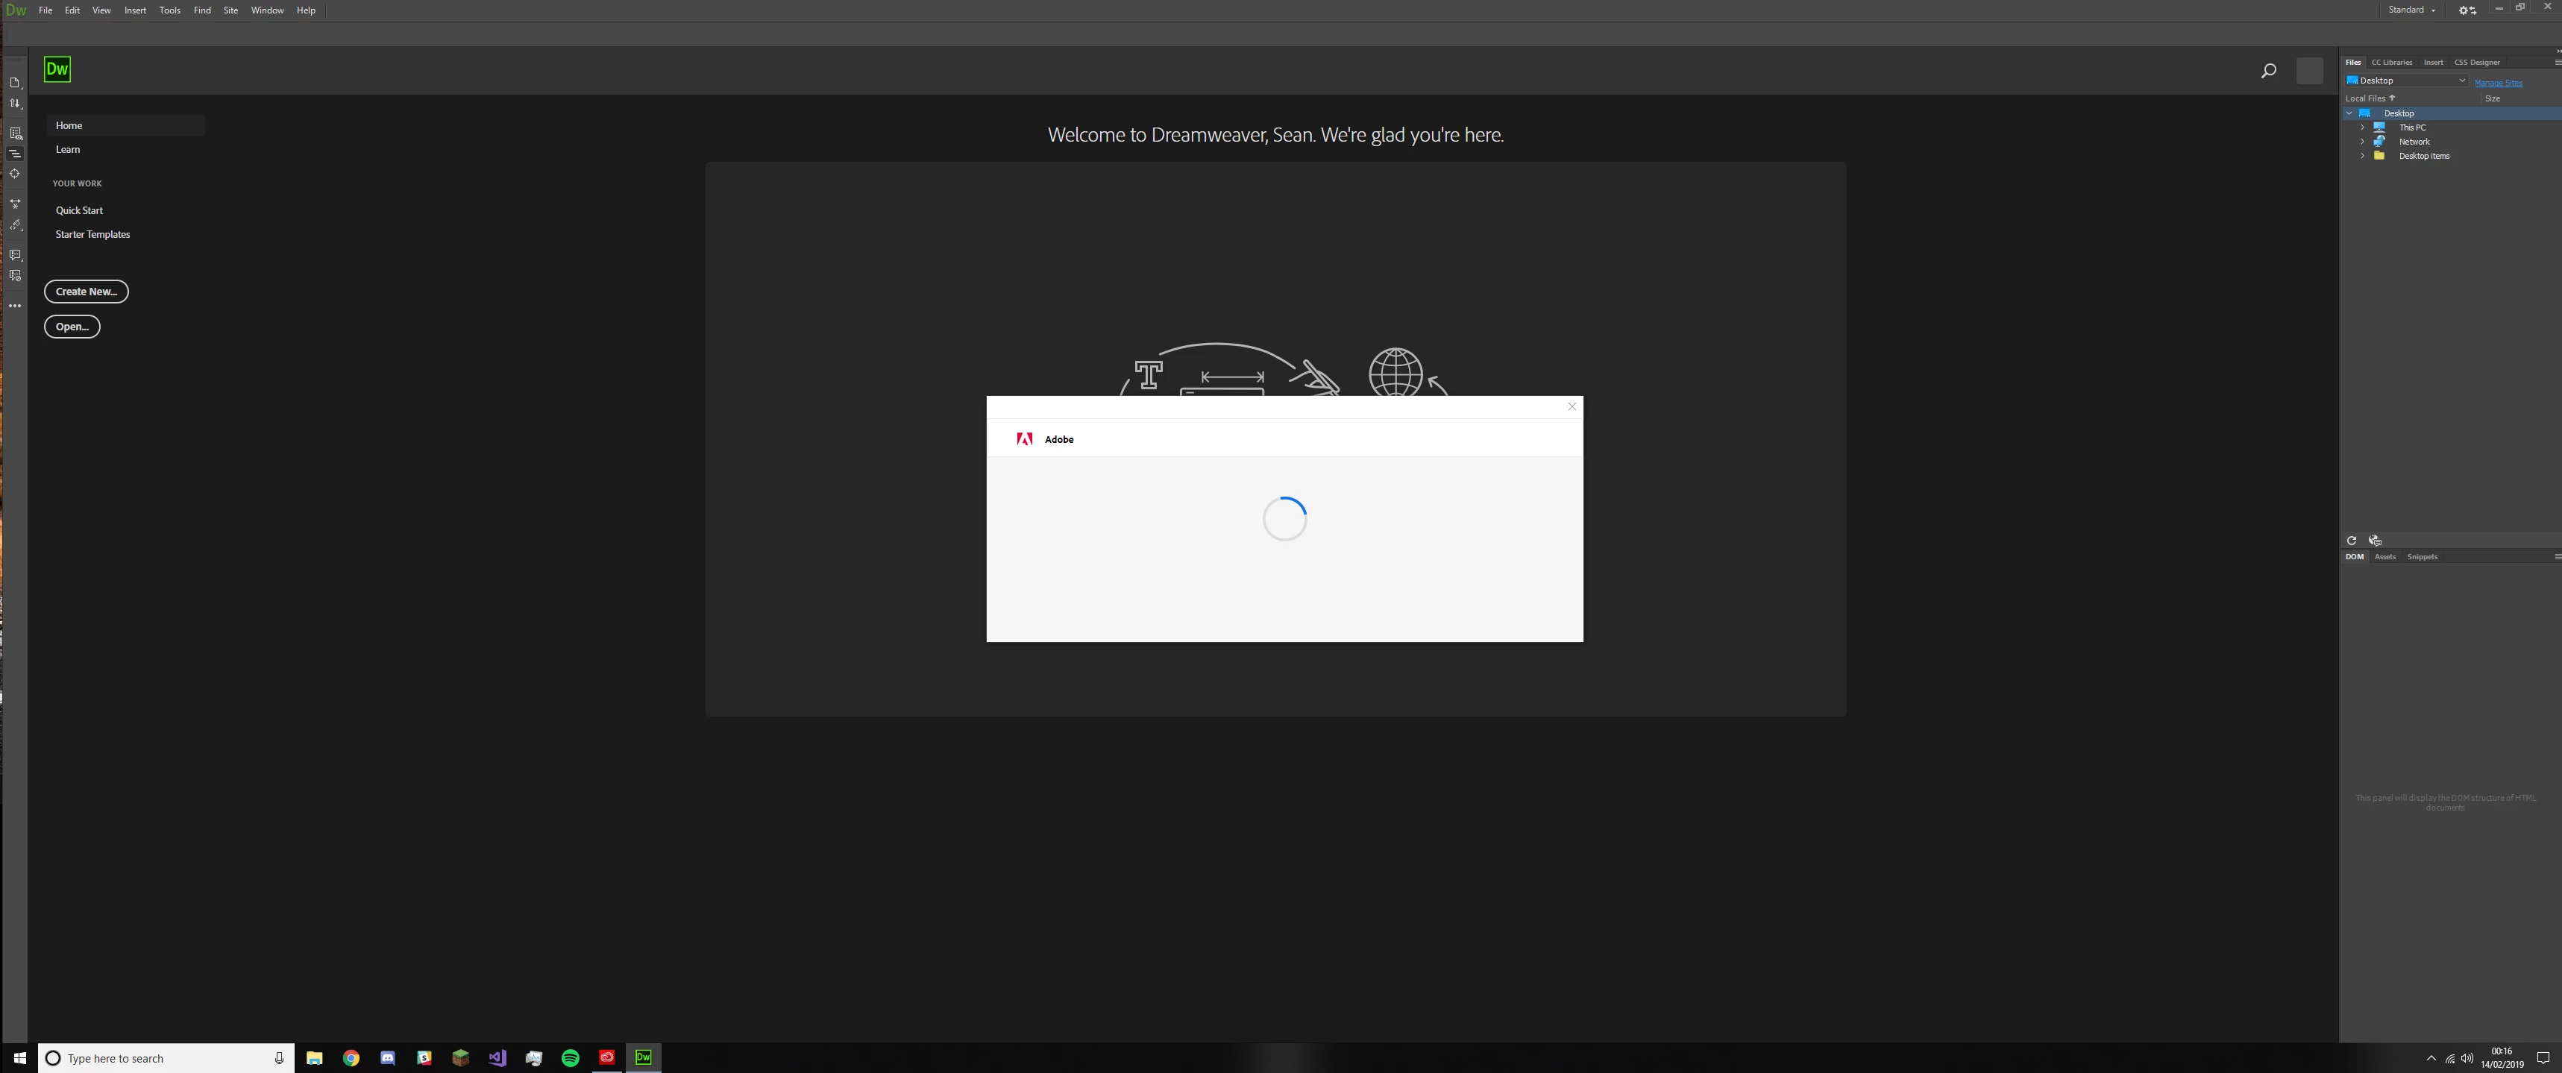The width and height of the screenshot is (2562, 1073).
Task: Expand the This PC tree node
Action: [2362, 128]
